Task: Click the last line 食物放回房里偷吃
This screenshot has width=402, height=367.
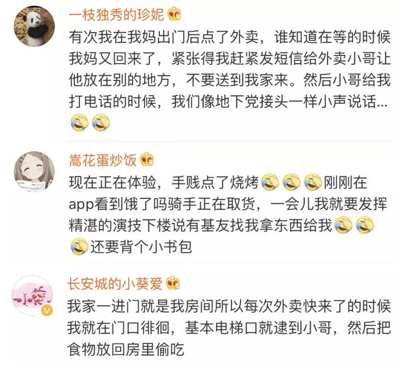Action: [126, 349]
